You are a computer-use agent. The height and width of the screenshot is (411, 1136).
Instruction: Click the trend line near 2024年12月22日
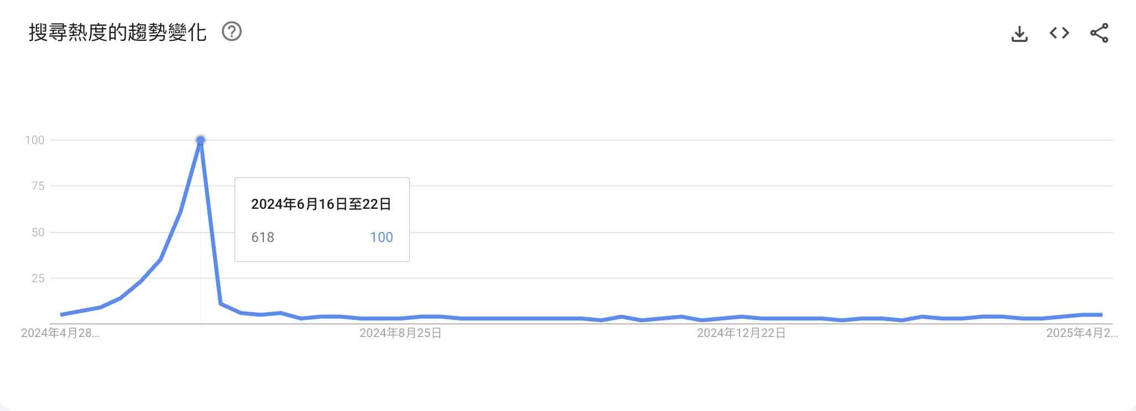(741, 317)
